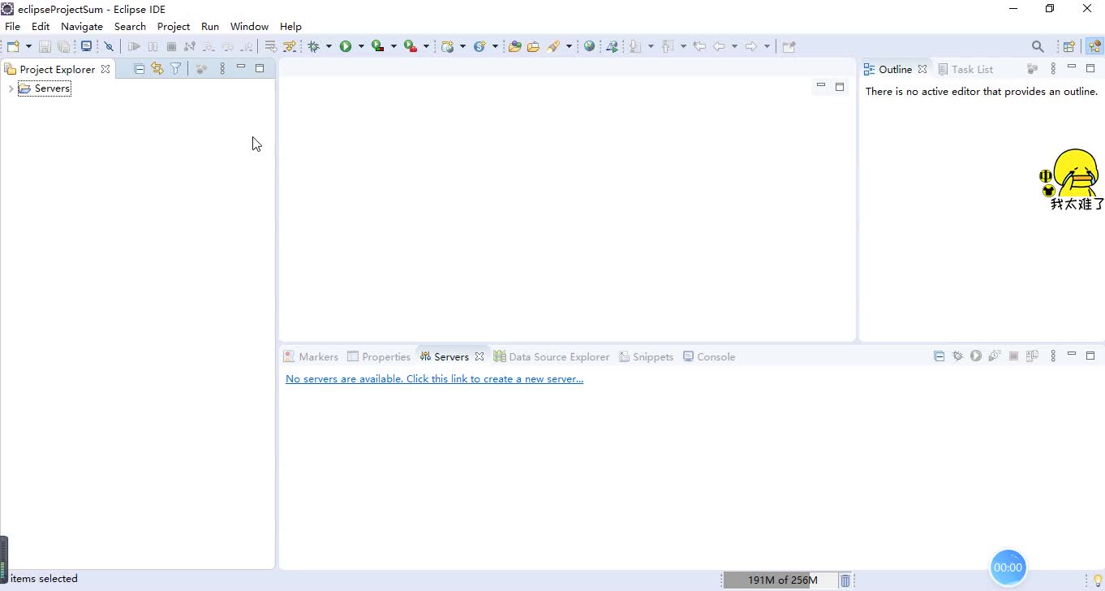Open the Open Perspective icon top right
Viewport: 1105px width, 591px height.
pos(1068,46)
